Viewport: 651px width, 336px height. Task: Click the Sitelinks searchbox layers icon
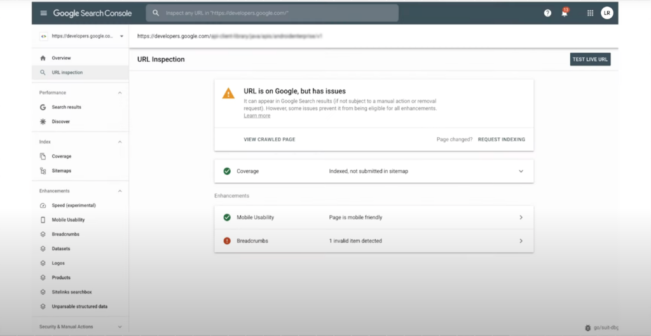(x=43, y=292)
